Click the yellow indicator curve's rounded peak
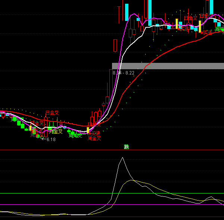This screenshot has width=224, height=220. tap(132, 180)
